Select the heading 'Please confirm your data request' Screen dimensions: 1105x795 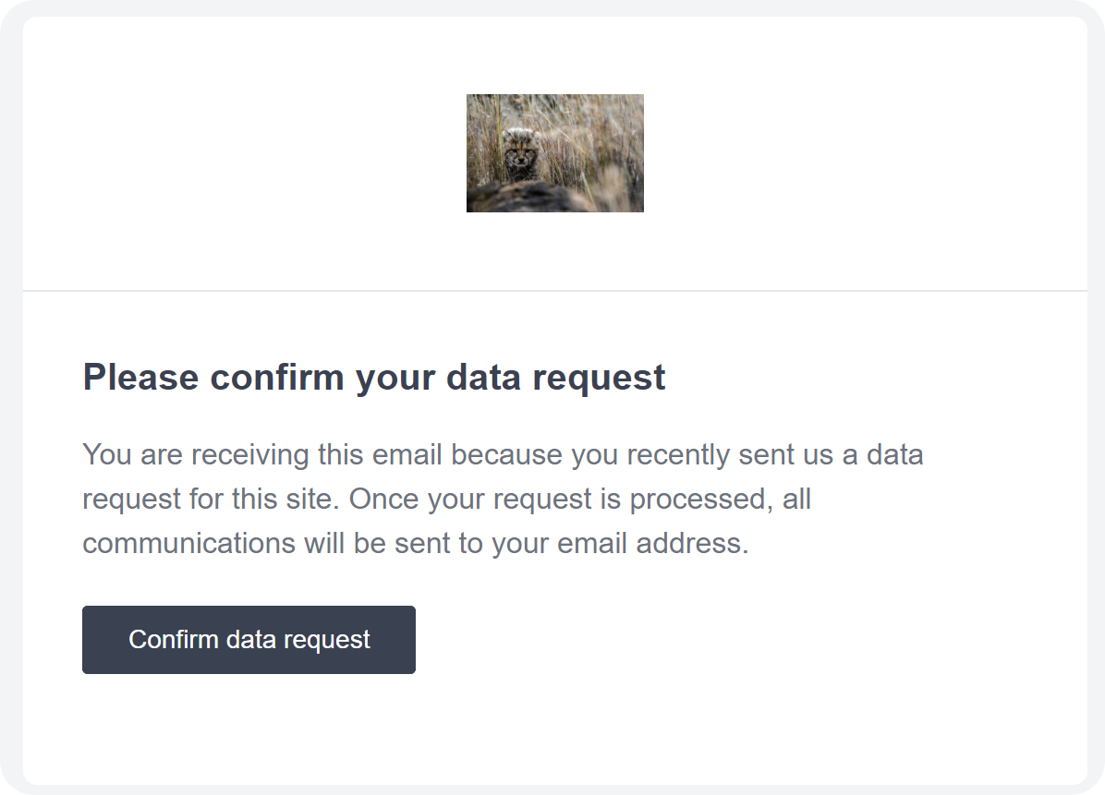click(x=373, y=378)
